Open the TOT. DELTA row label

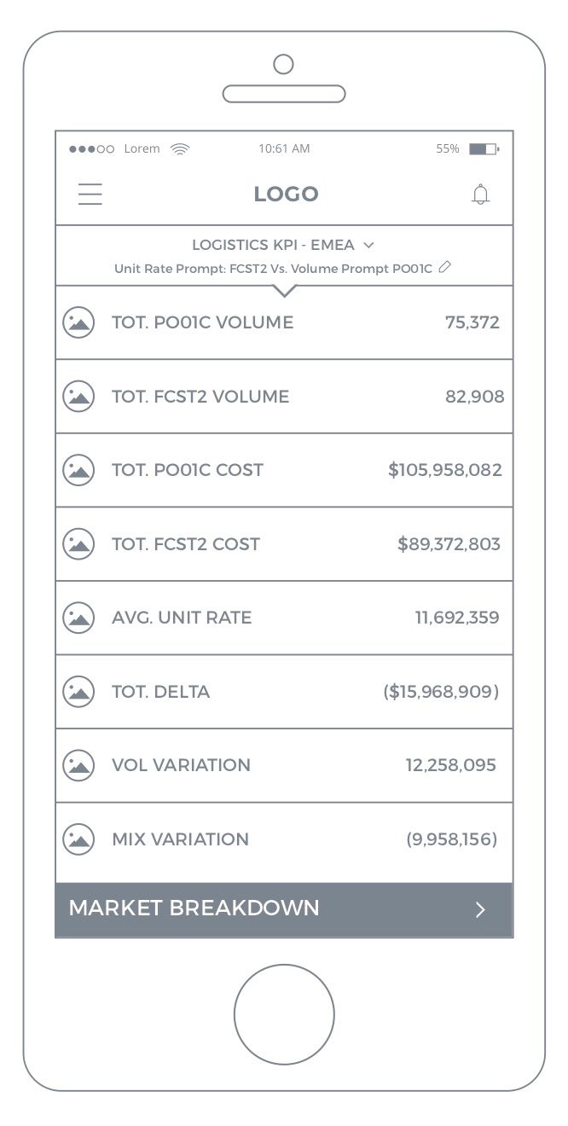[160, 692]
